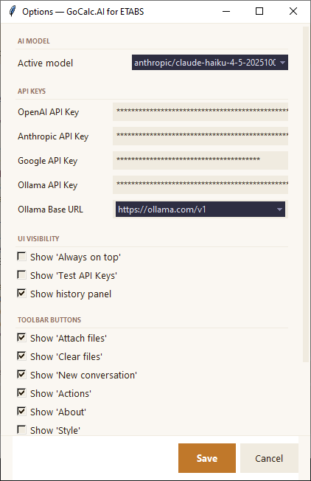Click the vertical scrollbar of options panel
Image resolution: width=311 pixels, height=481 pixels.
tap(306, 194)
